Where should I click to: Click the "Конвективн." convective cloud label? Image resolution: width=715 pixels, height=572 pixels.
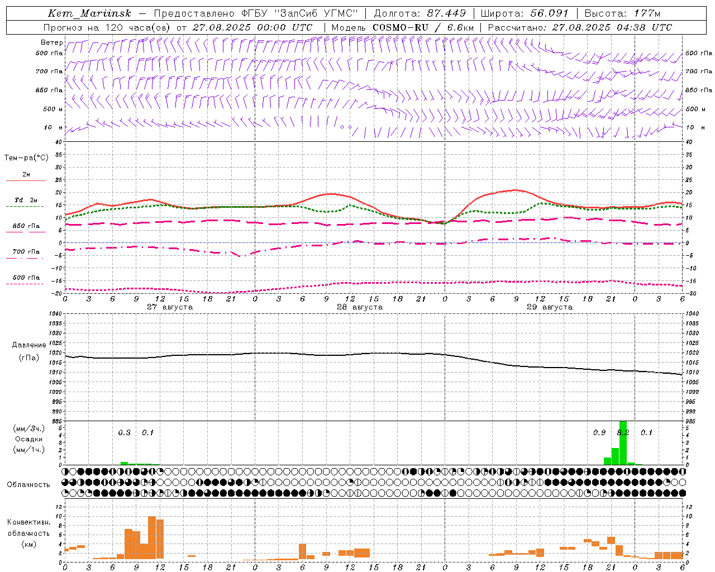tap(29, 522)
